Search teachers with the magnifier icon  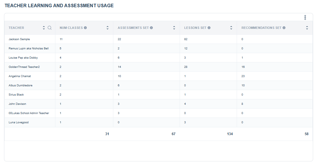(x=50, y=28)
